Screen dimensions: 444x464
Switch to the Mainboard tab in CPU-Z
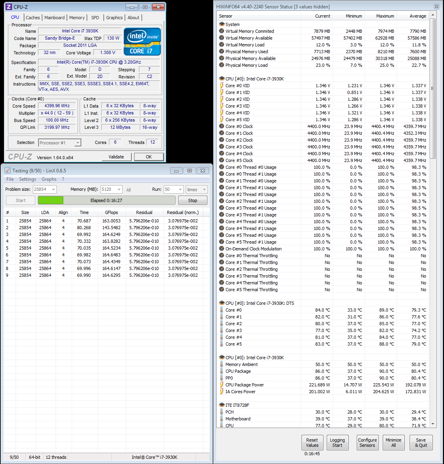(54, 18)
